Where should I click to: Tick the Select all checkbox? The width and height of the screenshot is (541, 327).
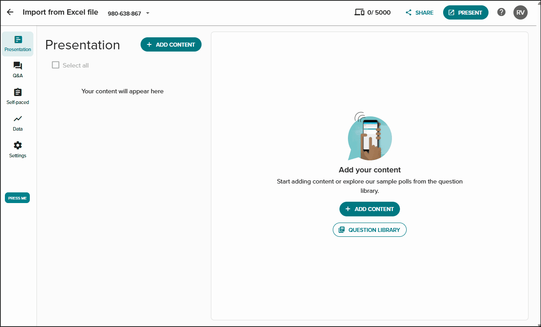[56, 65]
